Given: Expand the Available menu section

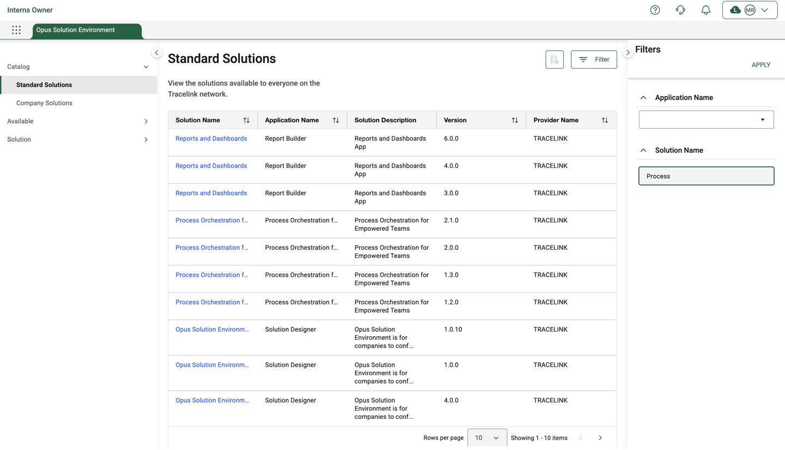Looking at the screenshot, I should pyautogui.click(x=78, y=121).
